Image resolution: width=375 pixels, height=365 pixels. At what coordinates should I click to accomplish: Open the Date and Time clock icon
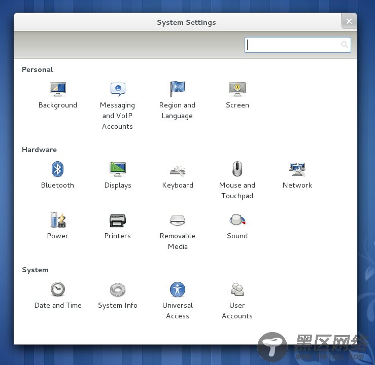point(58,289)
